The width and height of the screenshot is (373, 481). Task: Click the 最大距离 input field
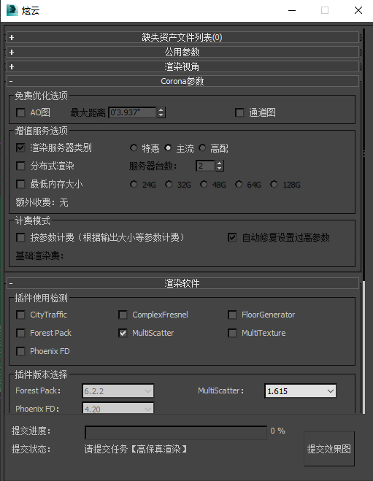pos(133,112)
